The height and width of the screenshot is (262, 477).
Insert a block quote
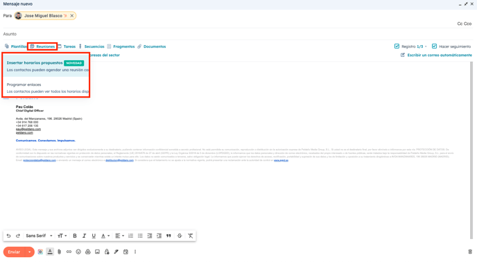coord(168,236)
